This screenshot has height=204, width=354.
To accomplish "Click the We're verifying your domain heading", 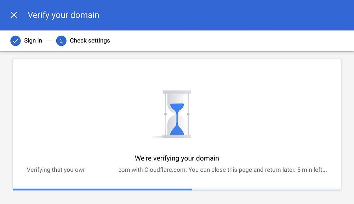I will point(177,158).
